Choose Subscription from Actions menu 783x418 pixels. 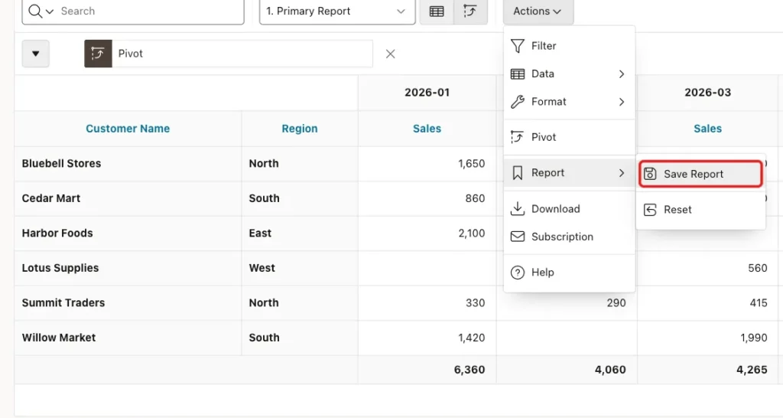tap(569, 237)
